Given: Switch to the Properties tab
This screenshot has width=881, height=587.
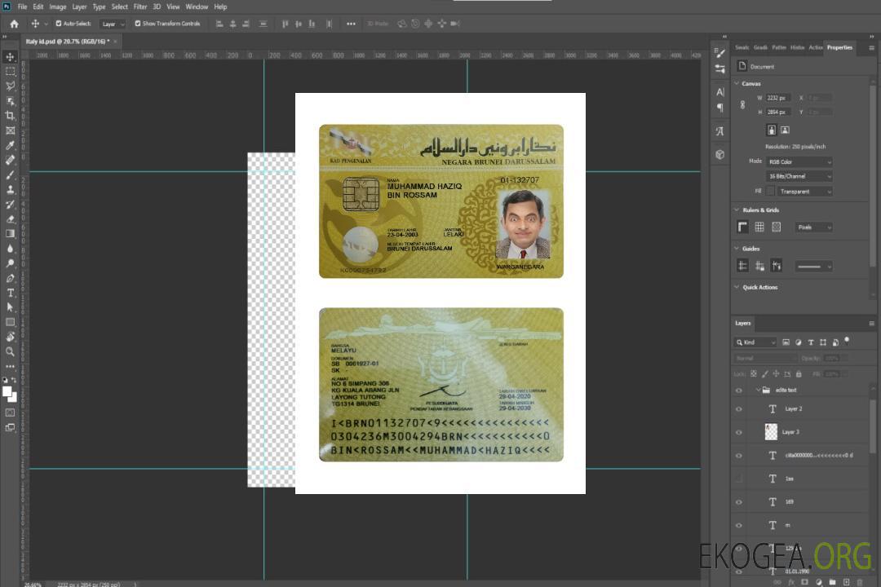Looking at the screenshot, I should pyautogui.click(x=839, y=47).
